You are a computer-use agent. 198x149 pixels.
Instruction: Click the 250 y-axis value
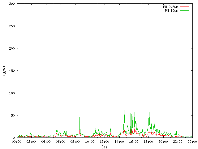(12, 26)
